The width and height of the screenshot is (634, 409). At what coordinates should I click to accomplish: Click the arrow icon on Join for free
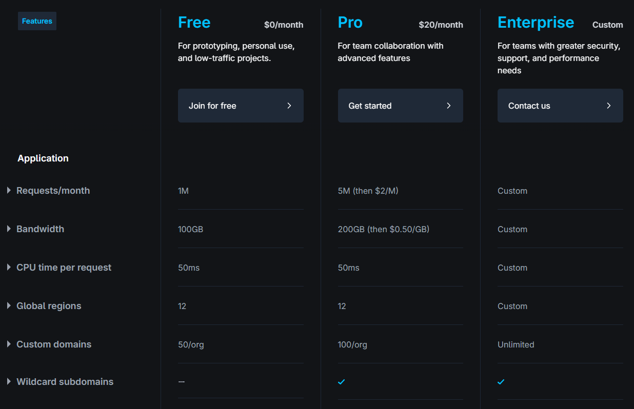coord(289,106)
